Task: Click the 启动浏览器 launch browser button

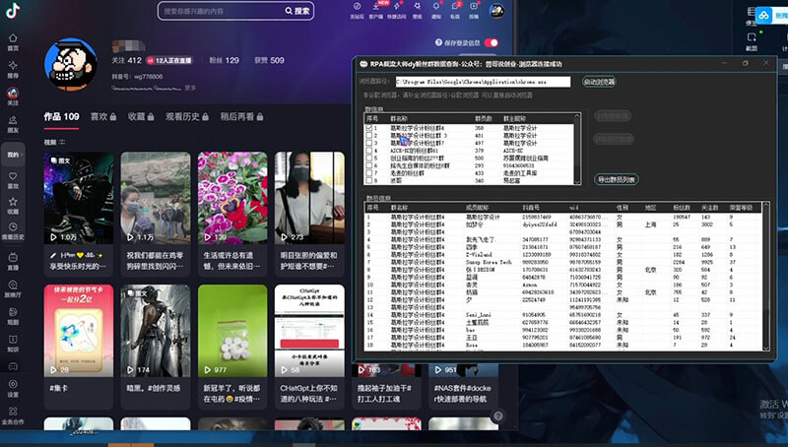Action: (x=599, y=82)
